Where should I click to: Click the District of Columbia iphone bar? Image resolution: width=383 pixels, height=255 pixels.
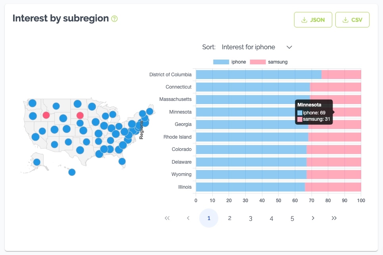[258, 74]
